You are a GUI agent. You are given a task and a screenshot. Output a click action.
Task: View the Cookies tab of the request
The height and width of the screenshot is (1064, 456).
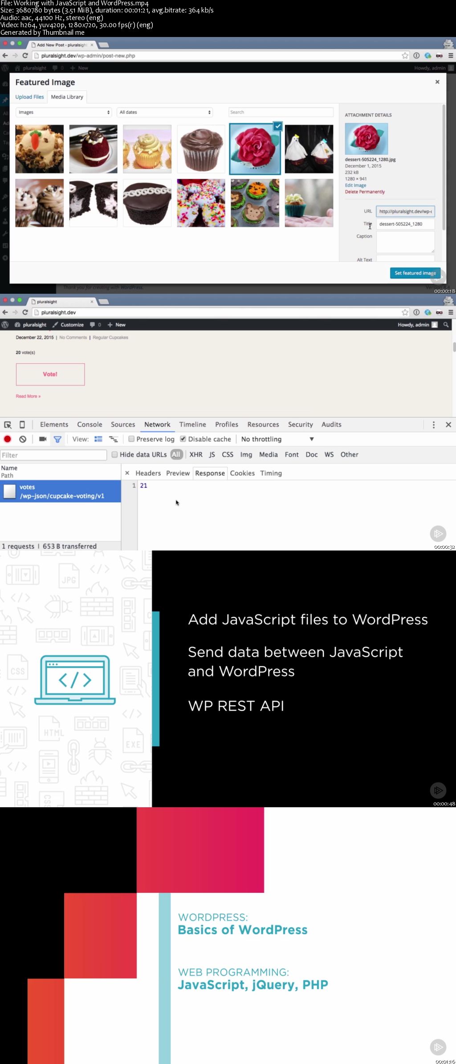point(242,473)
